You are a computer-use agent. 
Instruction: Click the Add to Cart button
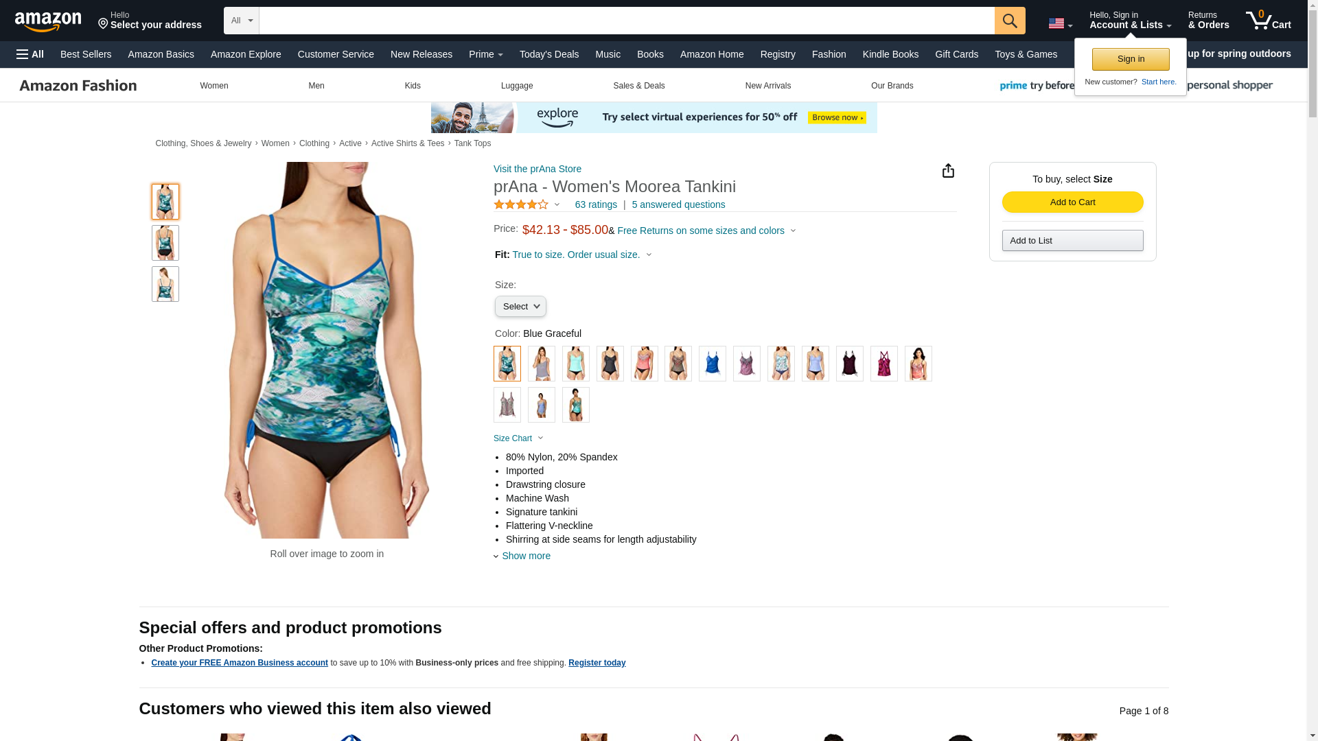(1072, 202)
